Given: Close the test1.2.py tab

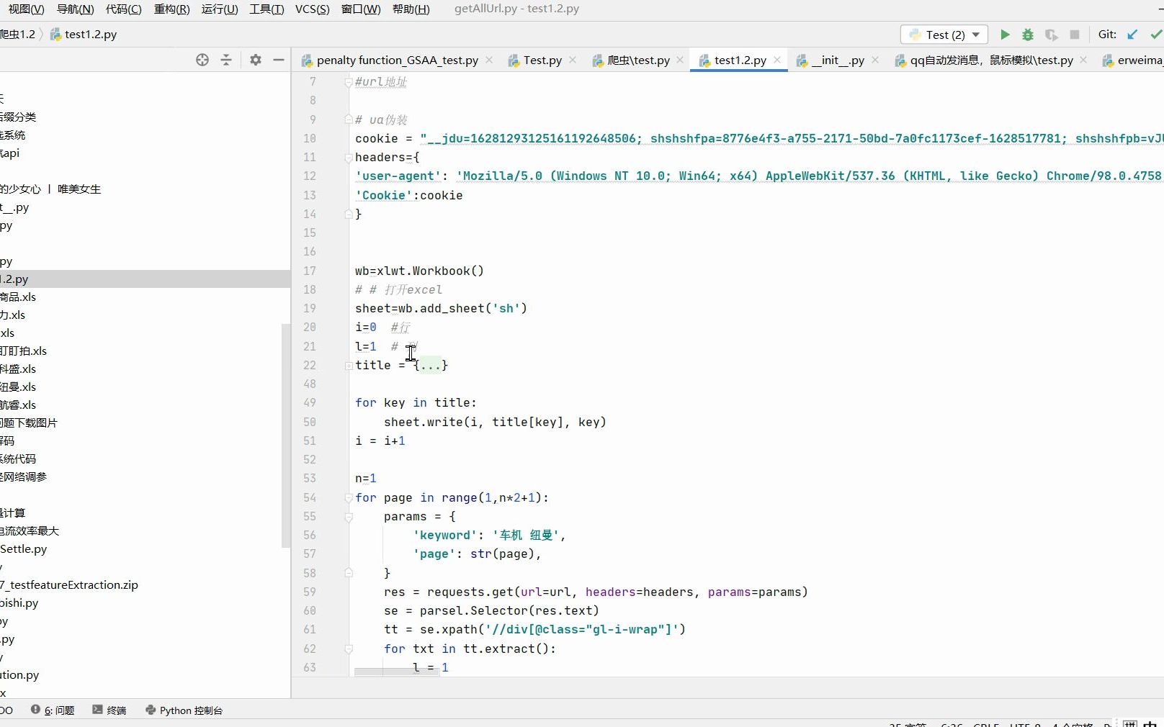Looking at the screenshot, I should 777,60.
